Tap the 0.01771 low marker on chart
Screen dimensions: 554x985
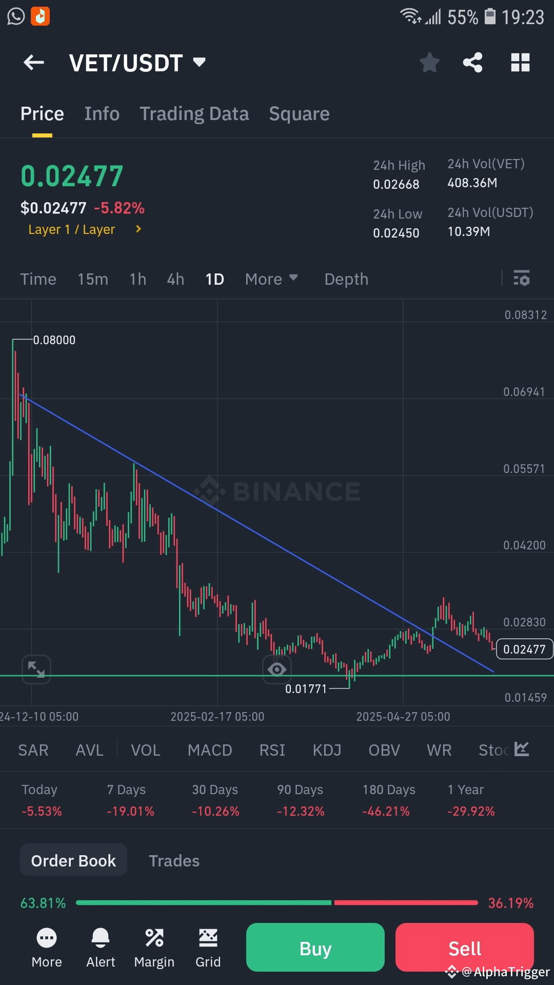[306, 688]
